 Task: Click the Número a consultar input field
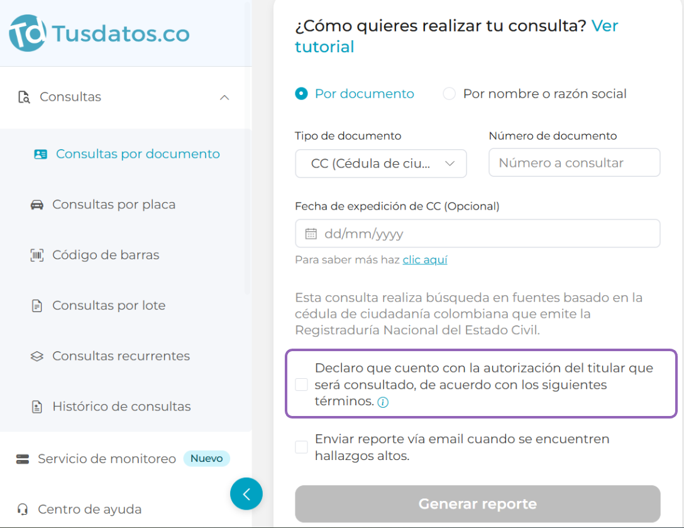[575, 163]
